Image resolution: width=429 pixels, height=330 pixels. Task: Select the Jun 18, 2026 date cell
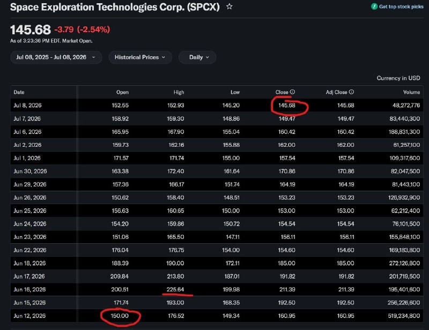(x=29, y=263)
